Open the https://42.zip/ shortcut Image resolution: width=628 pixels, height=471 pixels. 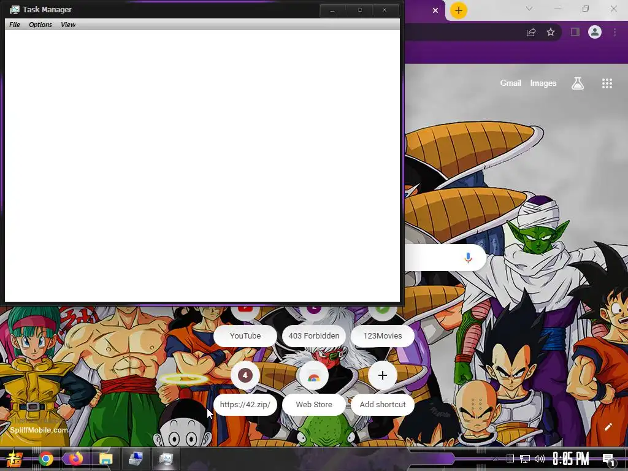245,405
